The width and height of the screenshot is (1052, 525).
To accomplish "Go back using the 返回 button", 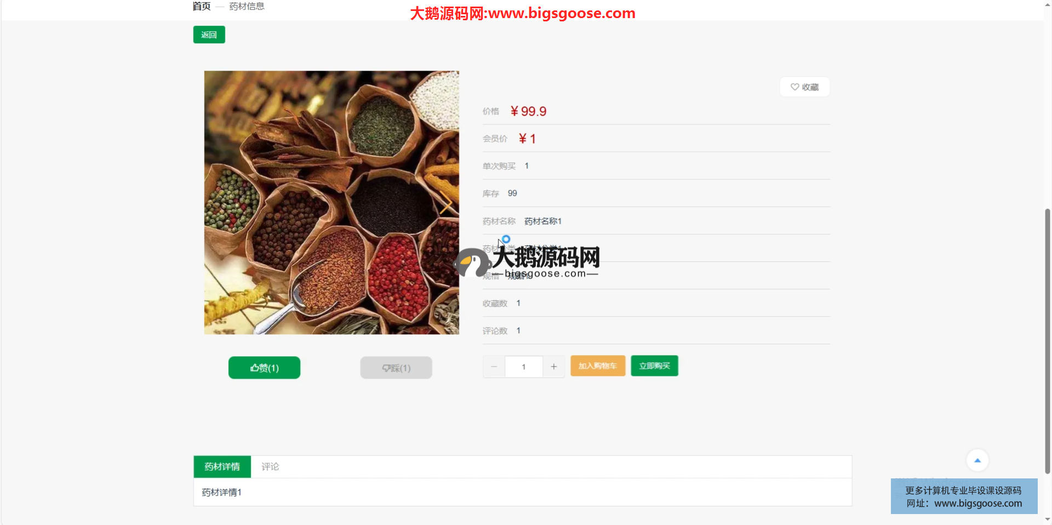I will coord(209,35).
